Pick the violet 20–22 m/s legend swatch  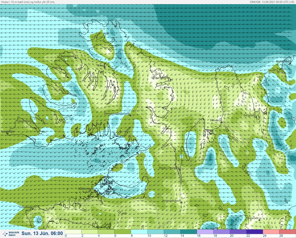point(238,231)
